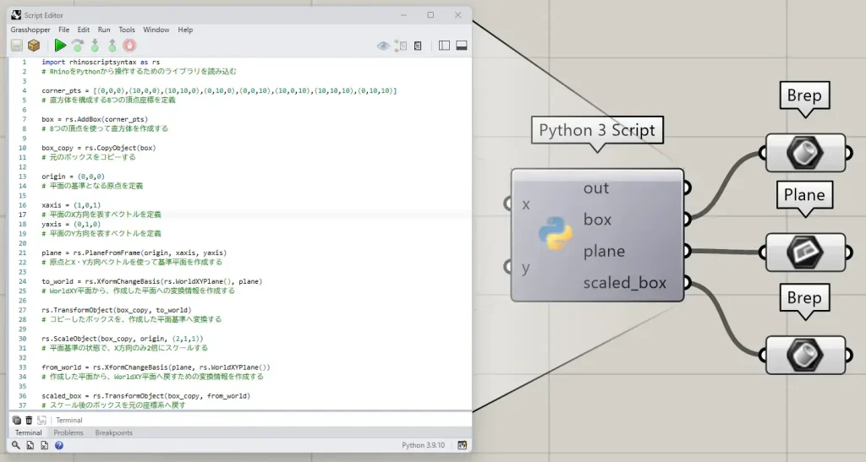Screen dimensions: 866x462
Task: Open help with blue question mark icon
Action: click(59, 445)
